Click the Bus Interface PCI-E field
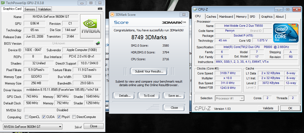The height and width of the screenshot is (133, 304). pos(82,57)
